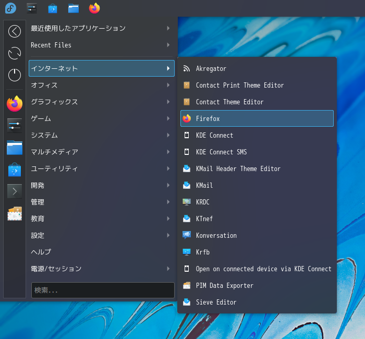Click the Akregator RSS feed icon
The width and height of the screenshot is (365, 339).
[187, 68]
